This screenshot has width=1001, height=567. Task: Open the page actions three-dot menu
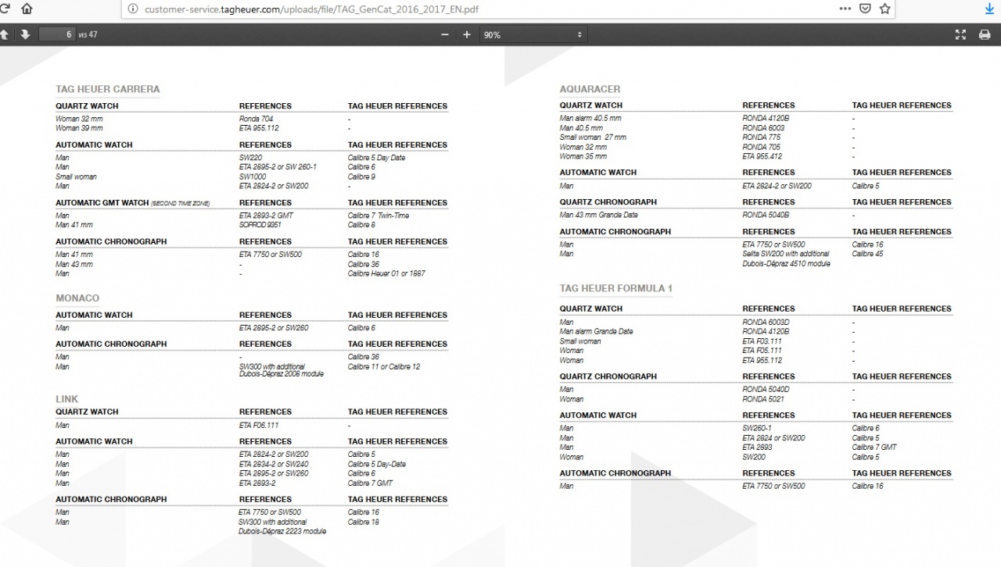click(x=845, y=9)
